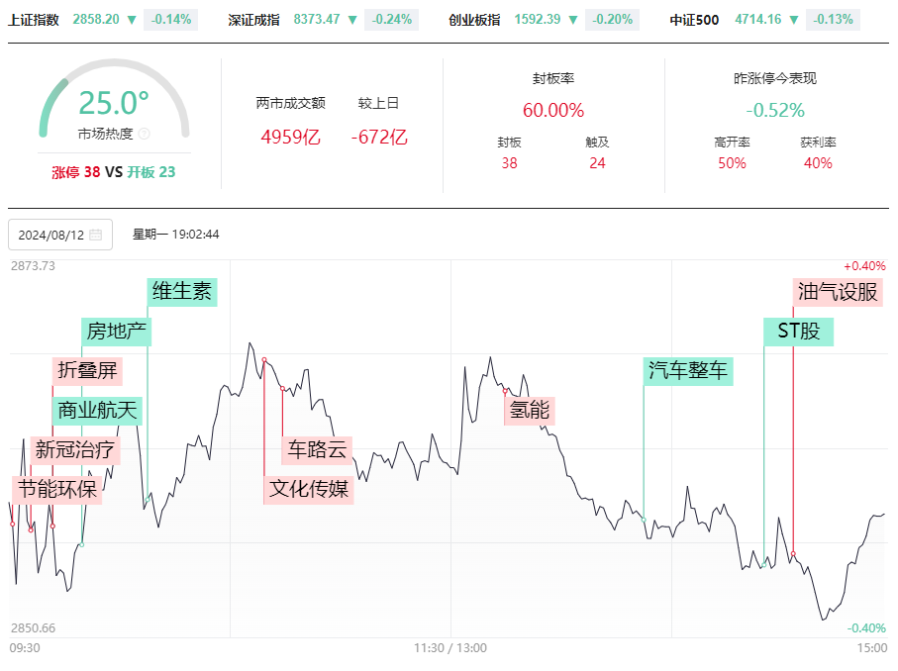Click the 封板率 60.00% figure
This screenshot has width=898, height=671.
(x=553, y=110)
